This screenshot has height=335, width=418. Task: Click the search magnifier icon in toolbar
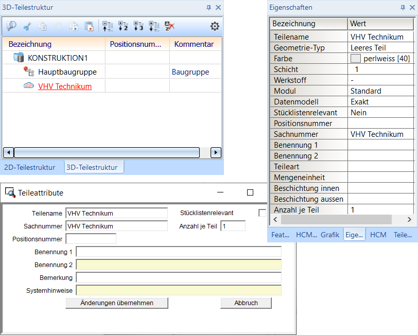coord(11,26)
